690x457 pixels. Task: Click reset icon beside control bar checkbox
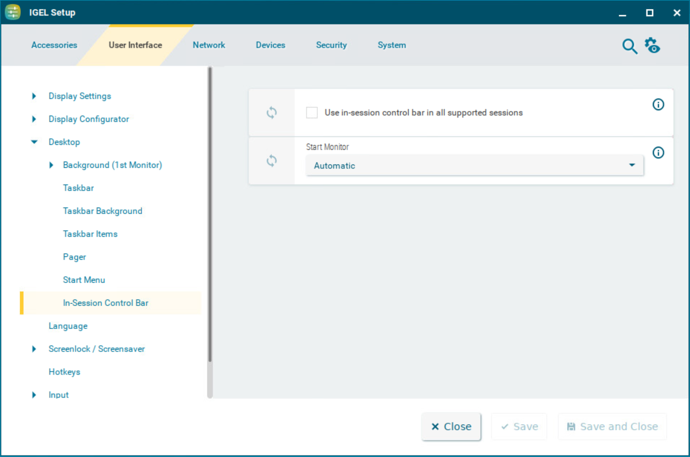coord(272,112)
